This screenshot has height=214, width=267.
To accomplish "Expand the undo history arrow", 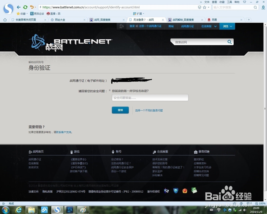I will (35, 7).
